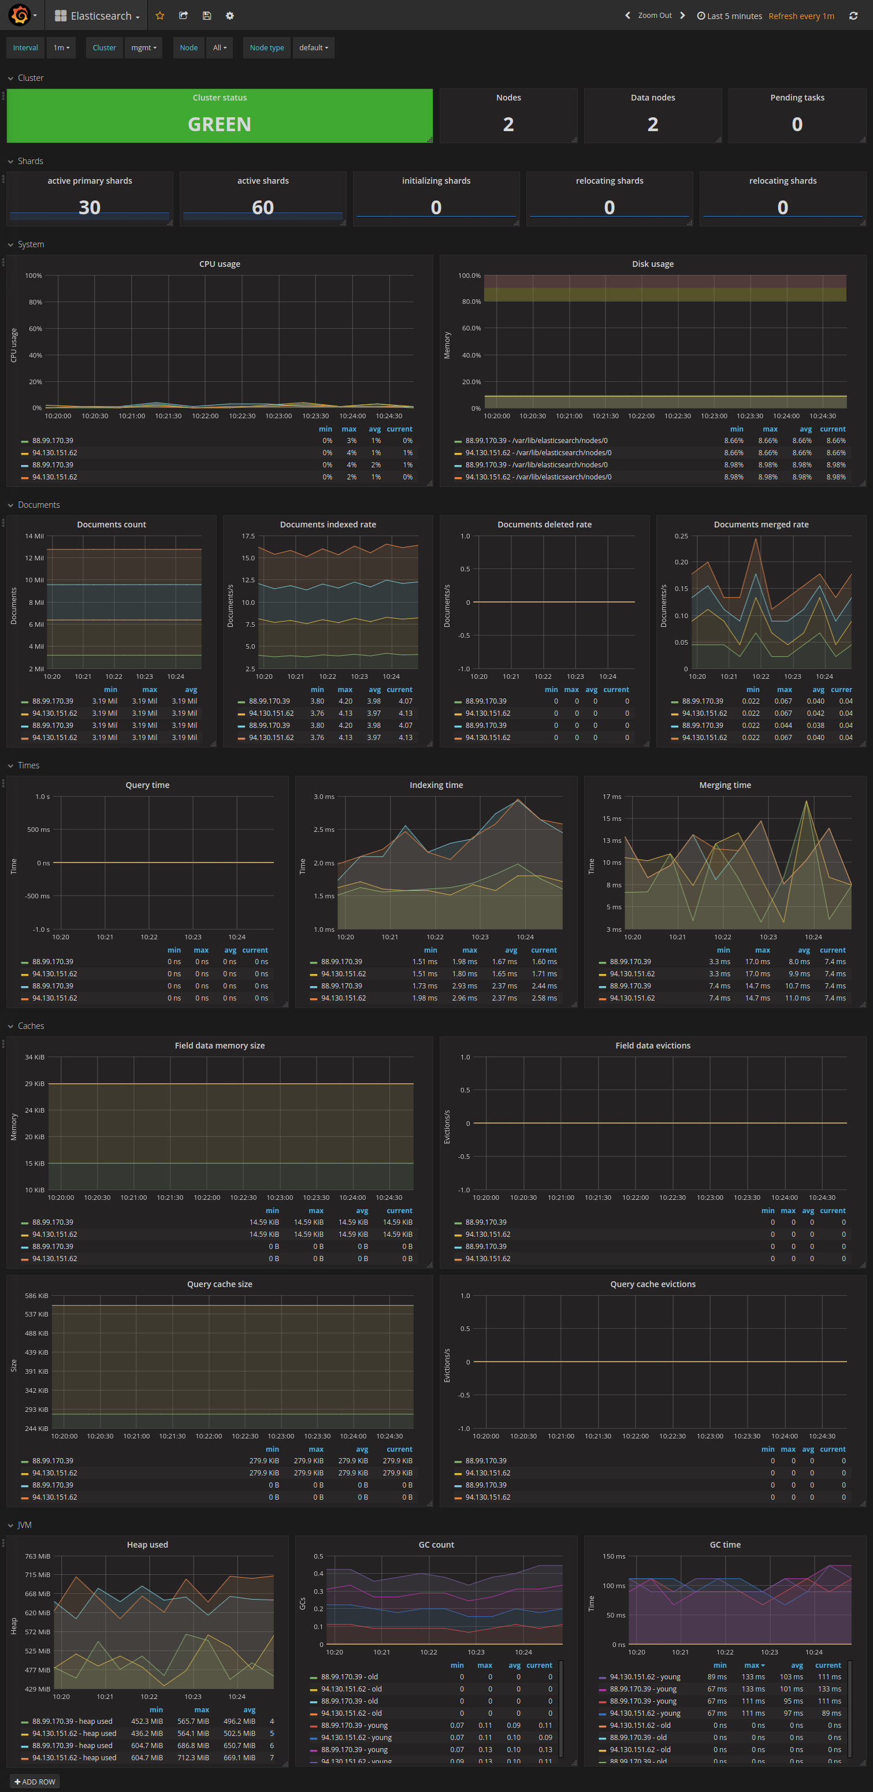Sort Disk usage legend by avg
This screenshot has height=1792, width=873.
805,429
